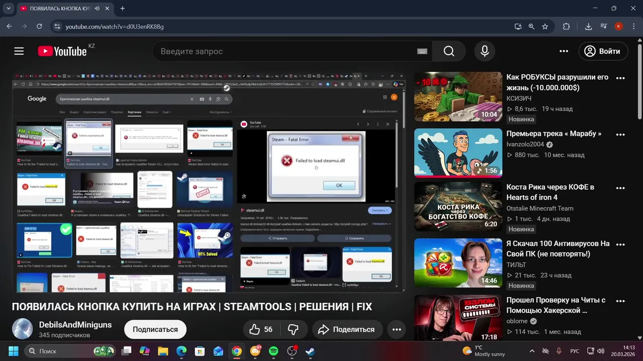The image size is (643, 361).
Task: Go to YouTube home via logo
Action: pos(62,51)
